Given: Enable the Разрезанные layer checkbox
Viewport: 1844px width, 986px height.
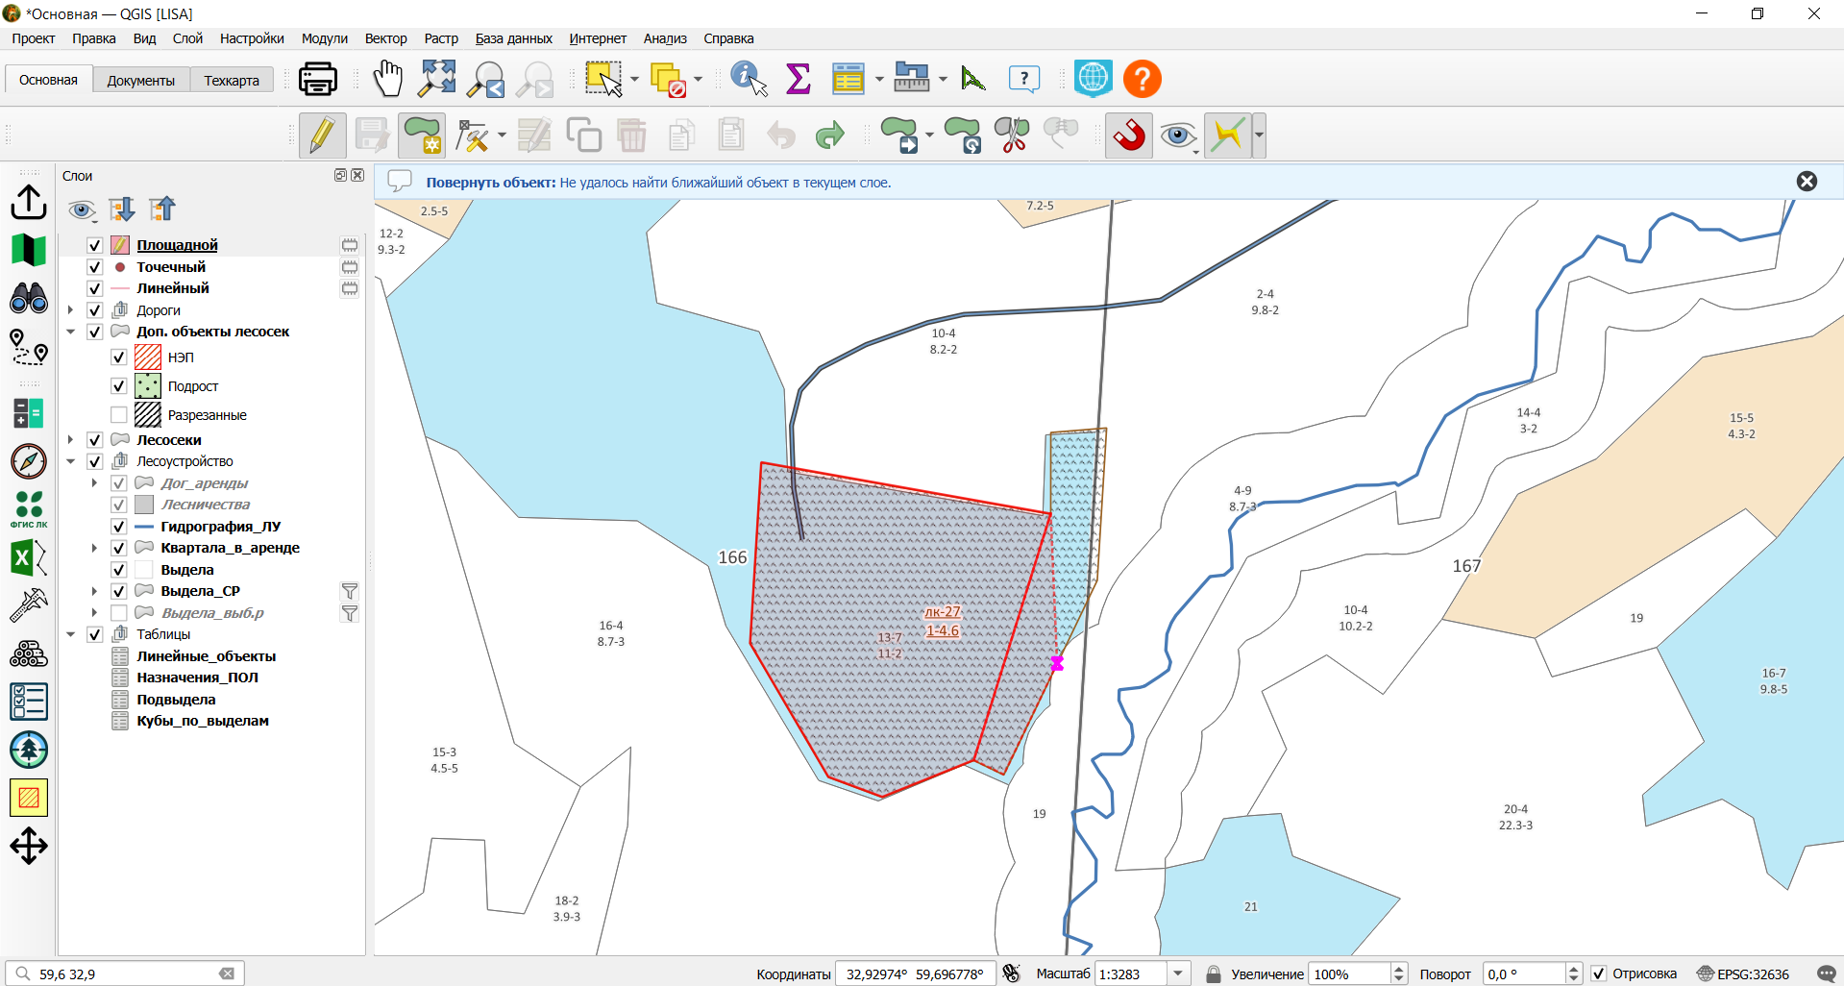Looking at the screenshot, I should (x=119, y=415).
